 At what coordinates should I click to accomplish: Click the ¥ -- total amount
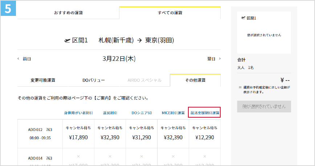point(285,80)
